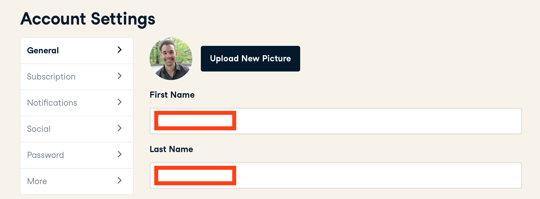Select the More menu item
Screen dimensions: 540x199
(37, 181)
